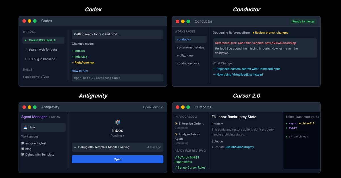Click the 'Agent Manager' label in Antigravity
This screenshot has height=178, width=341.
tap(34, 117)
